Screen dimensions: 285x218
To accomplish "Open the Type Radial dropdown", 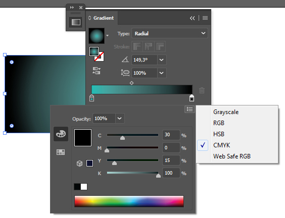I will coord(170,33).
